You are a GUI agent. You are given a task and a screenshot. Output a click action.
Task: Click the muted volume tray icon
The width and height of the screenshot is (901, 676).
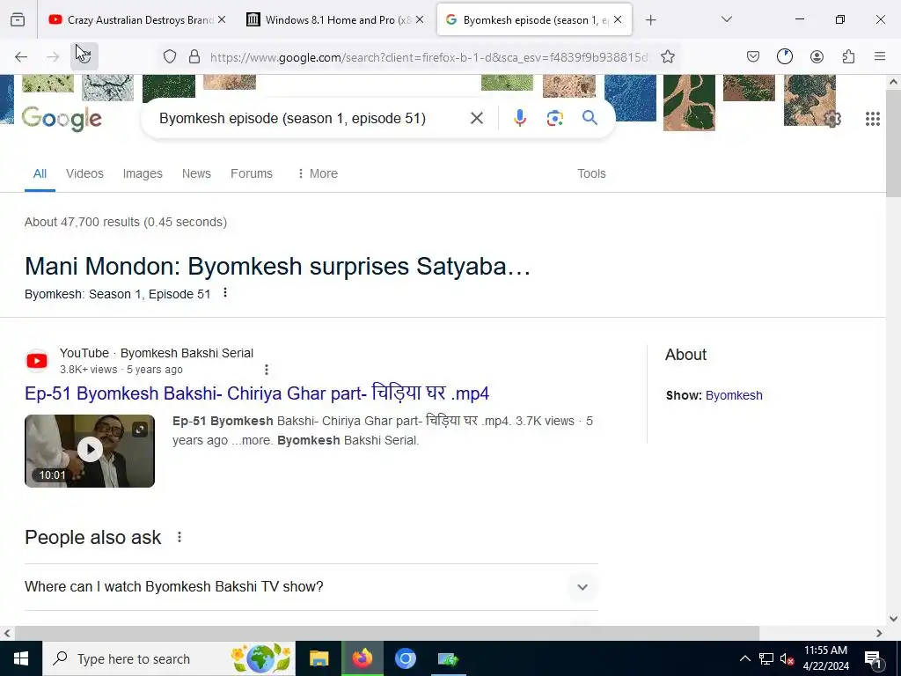click(787, 659)
